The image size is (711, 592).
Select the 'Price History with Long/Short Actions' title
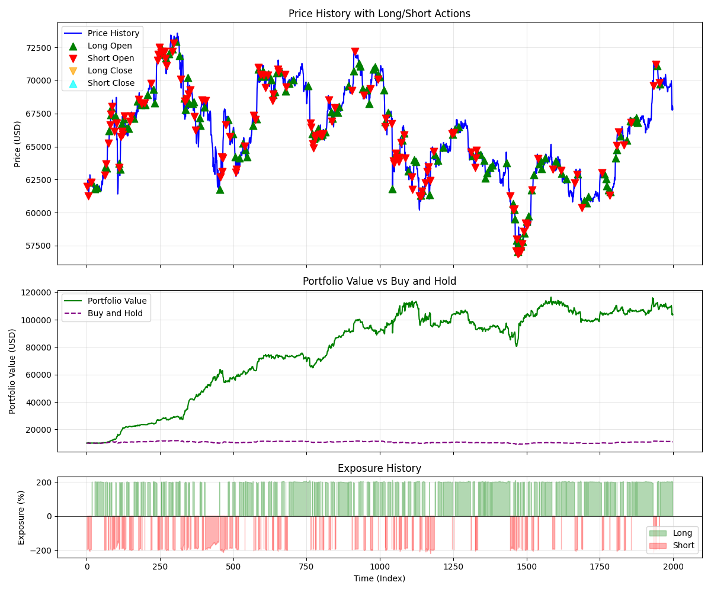point(379,14)
